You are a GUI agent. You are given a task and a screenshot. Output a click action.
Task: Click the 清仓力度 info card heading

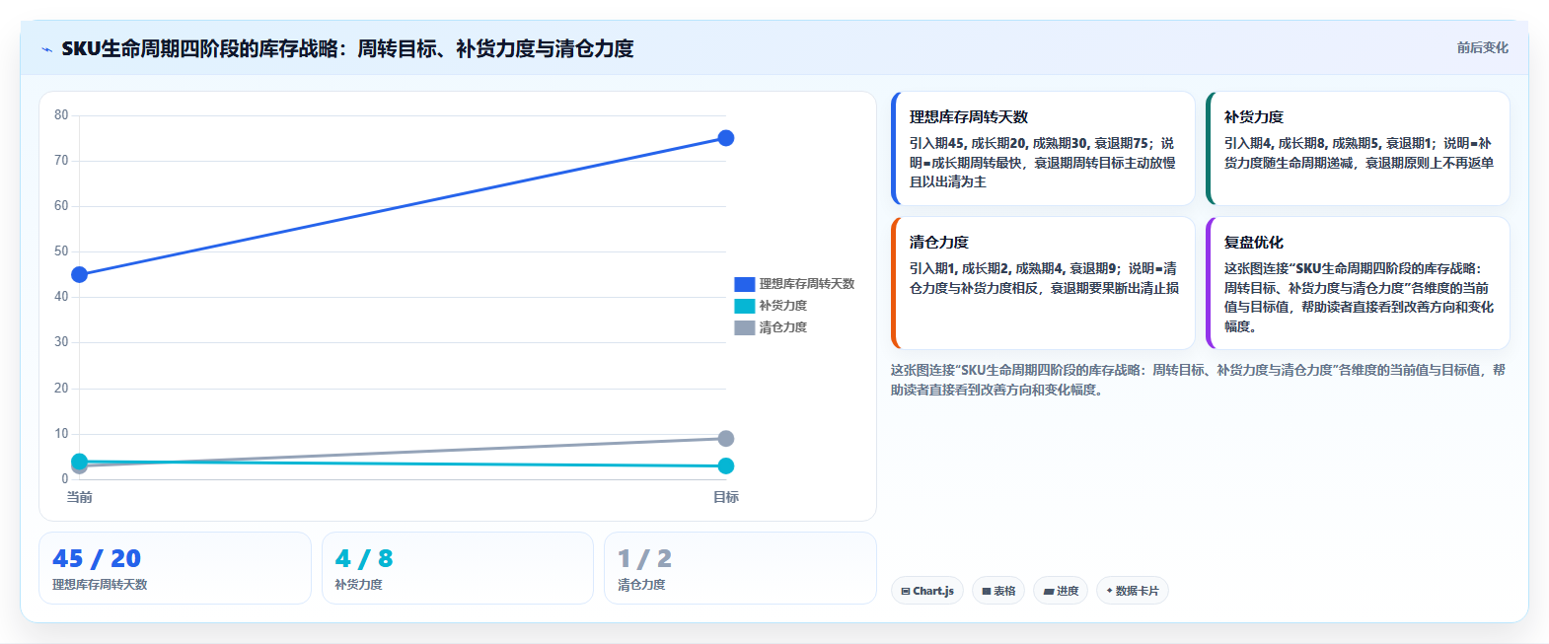pyautogui.click(x=939, y=242)
